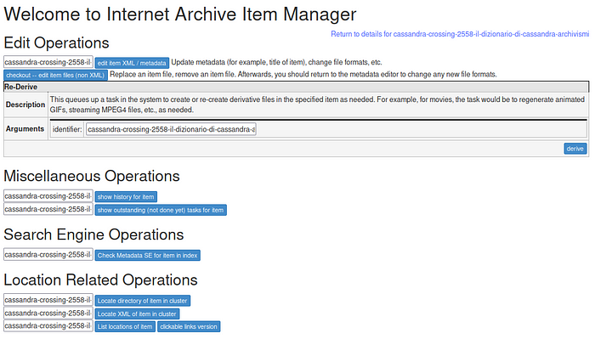
Task: Click the clickable links version button
Action: point(189,326)
